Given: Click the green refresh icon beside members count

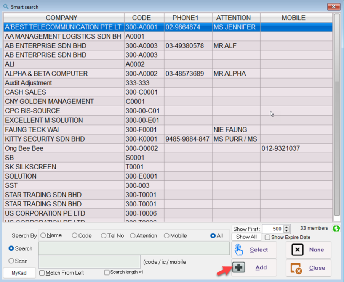Looking at the screenshot, I should (x=336, y=229).
